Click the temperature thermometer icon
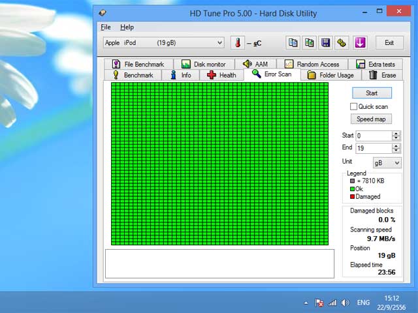 click(x=238, y=43)
